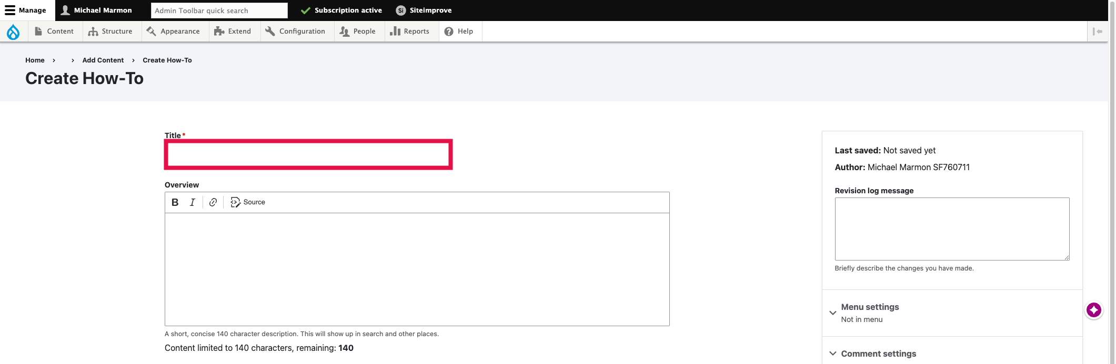Open Michael Marmon user menu
The height and width of the screenshot is (364, 1116).
click(96, 11)
